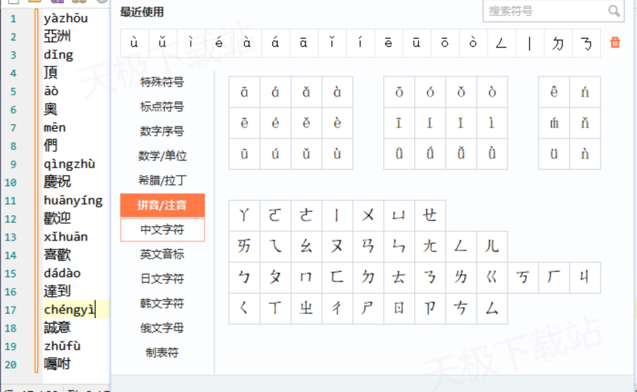Click the editor line reading qìngzhù
This screenshot has width=637, height=392.
coord(70,164)
